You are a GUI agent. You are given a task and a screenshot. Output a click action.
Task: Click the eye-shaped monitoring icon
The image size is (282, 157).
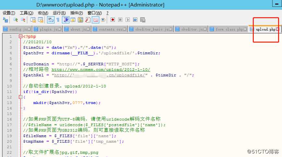(103, 20)
